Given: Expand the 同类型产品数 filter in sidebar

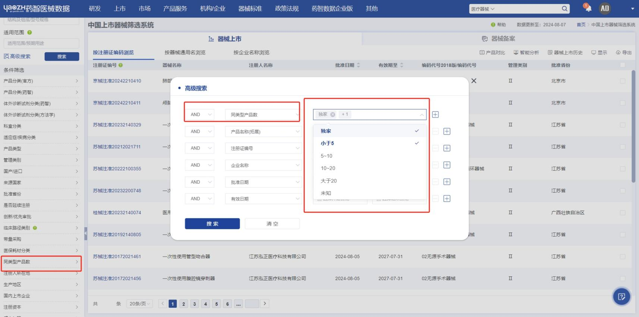Looking at the screenshot, I should tap(41, 262).
